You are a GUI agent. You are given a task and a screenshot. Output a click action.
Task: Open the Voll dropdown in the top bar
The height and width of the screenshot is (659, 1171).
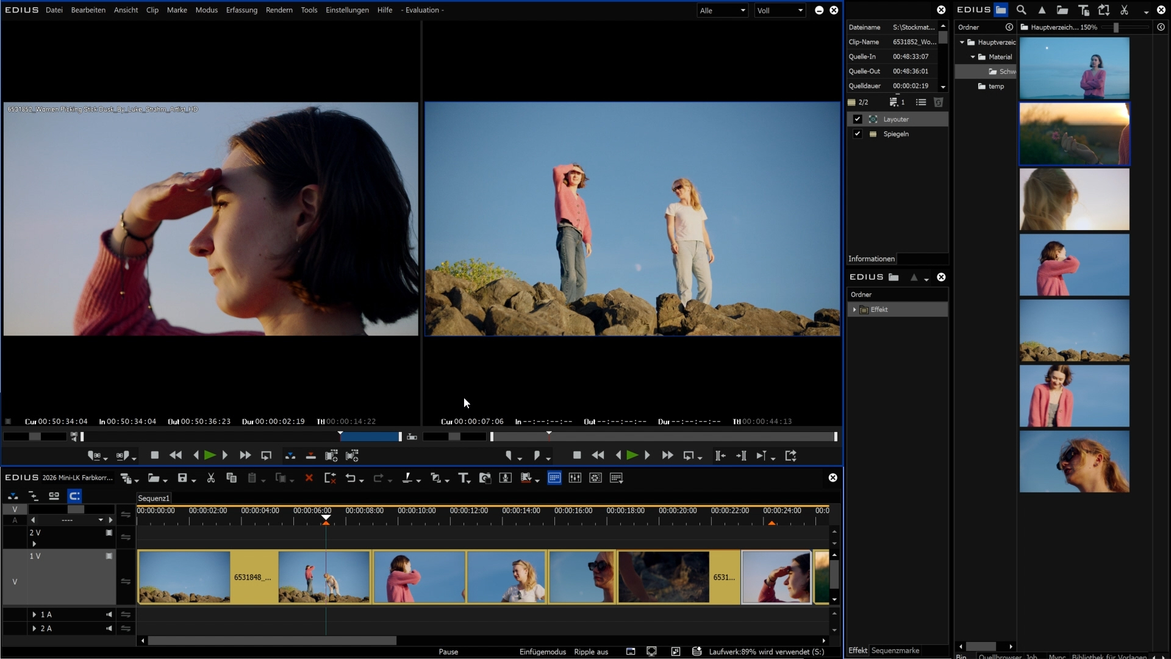coord(780,10)
